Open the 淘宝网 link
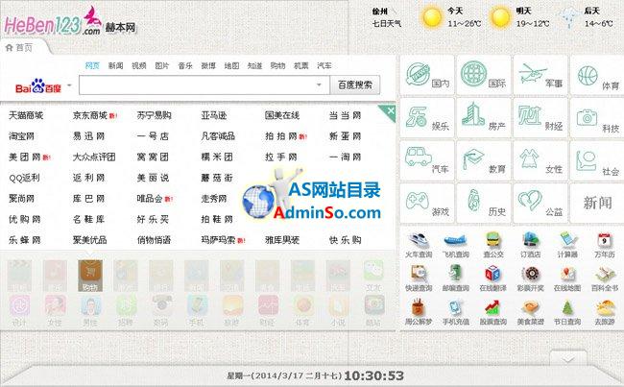The image size is (624, 387). tap(21, 136)
